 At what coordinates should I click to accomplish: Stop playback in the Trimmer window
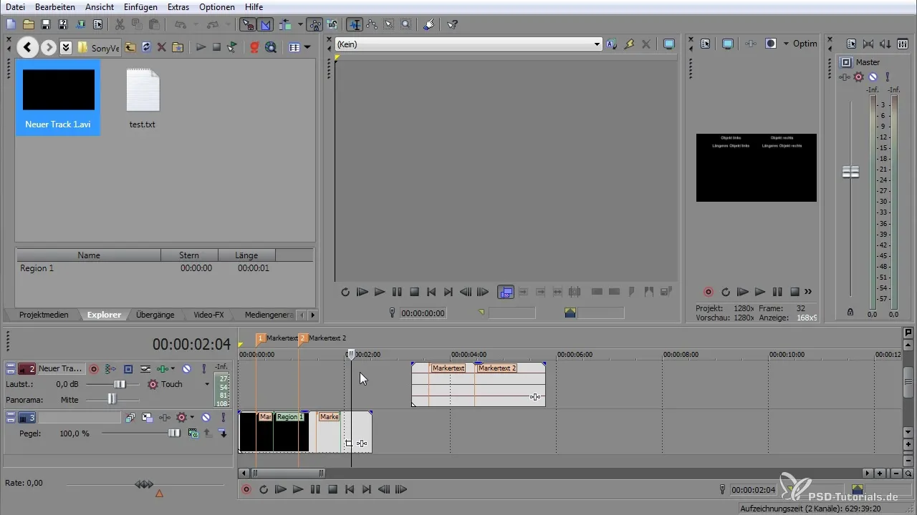(x=414, y=292)
